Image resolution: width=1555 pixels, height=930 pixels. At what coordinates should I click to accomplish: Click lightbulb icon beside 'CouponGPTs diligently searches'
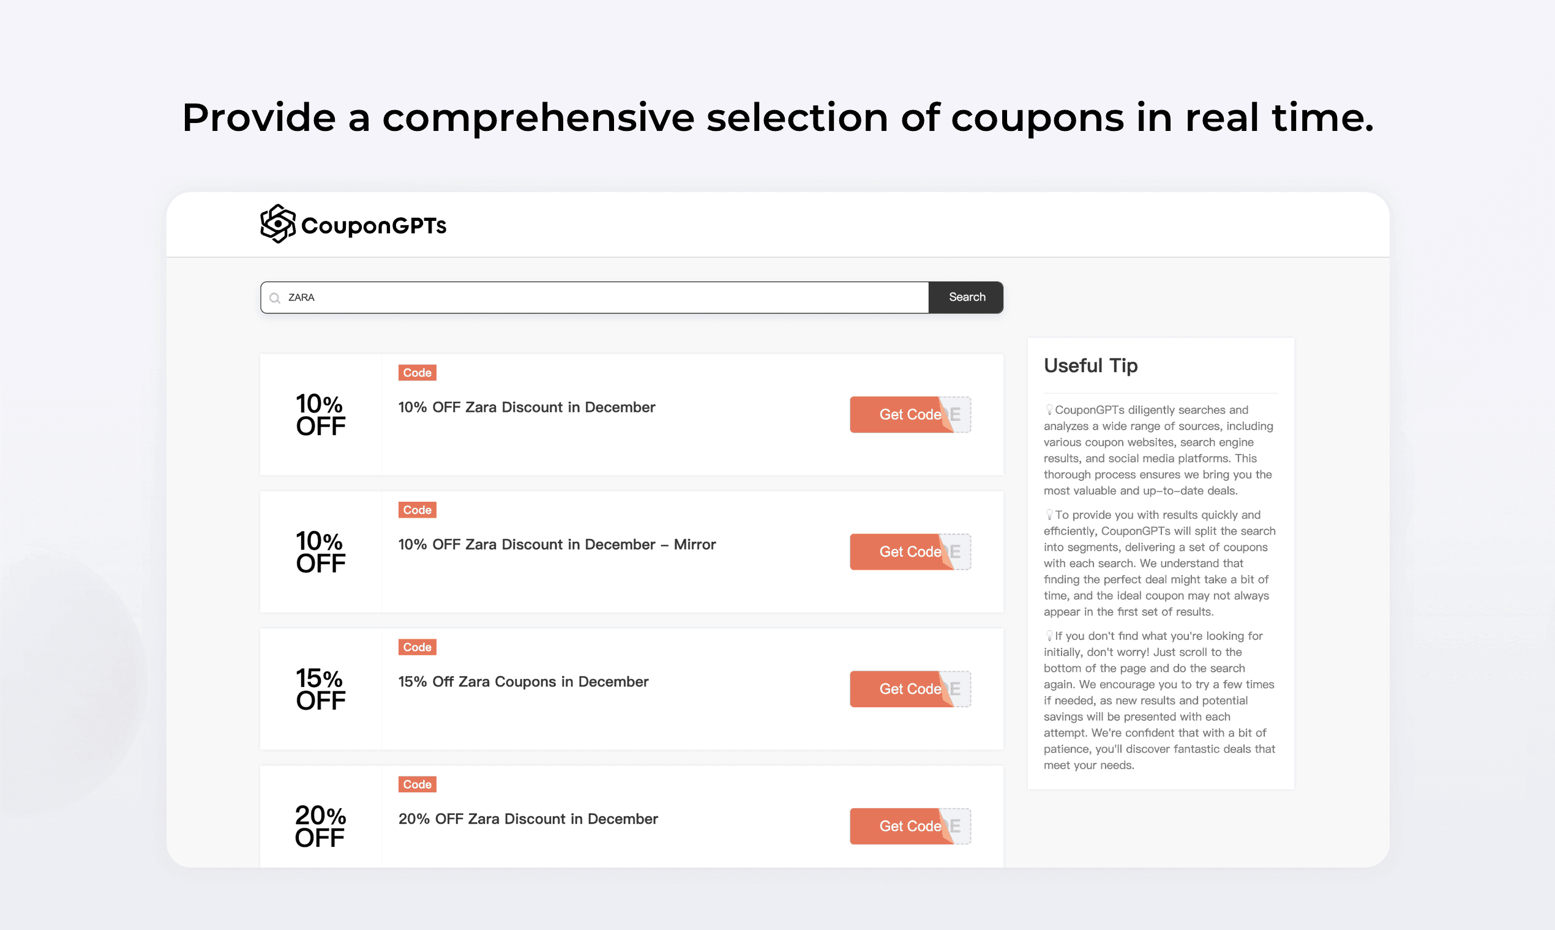1049,410
